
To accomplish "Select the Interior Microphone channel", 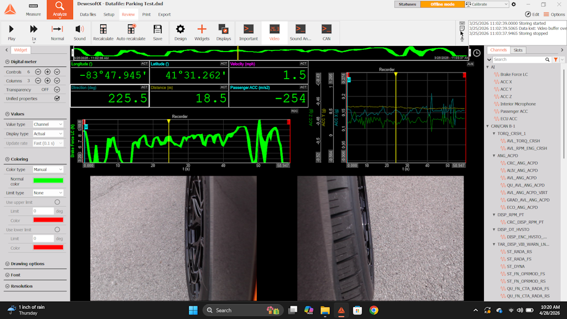I will click(518, 104).
